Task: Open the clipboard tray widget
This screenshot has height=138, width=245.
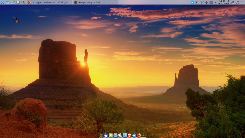Action: (x=211, y=2)
